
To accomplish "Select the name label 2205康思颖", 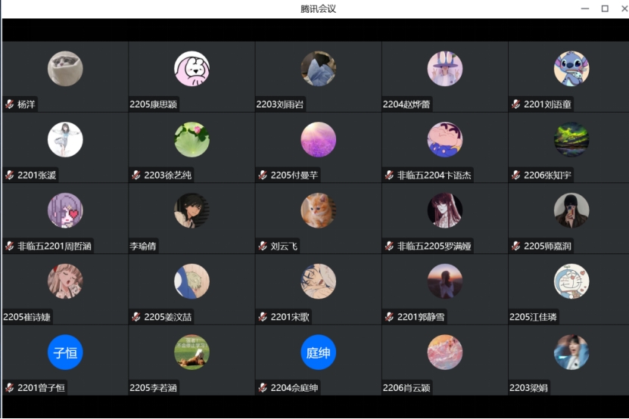I will (153, 104).
